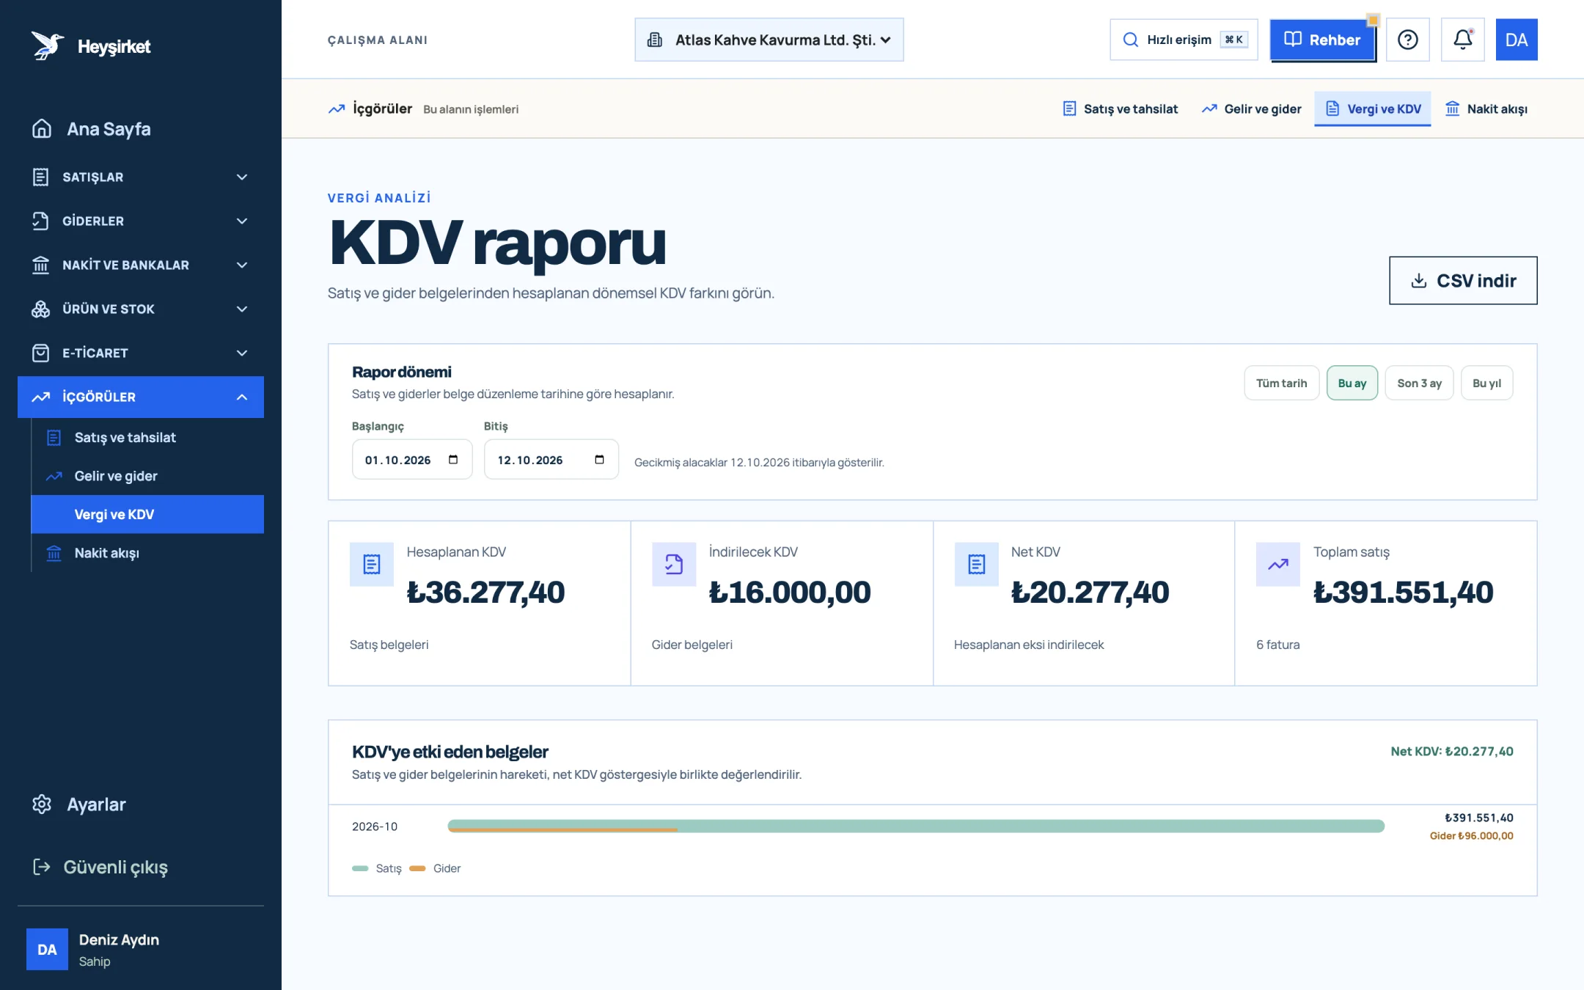Select the Tüm tarih period filter
This screenshot has width=1584, height=990.
tap(1281, 383)
